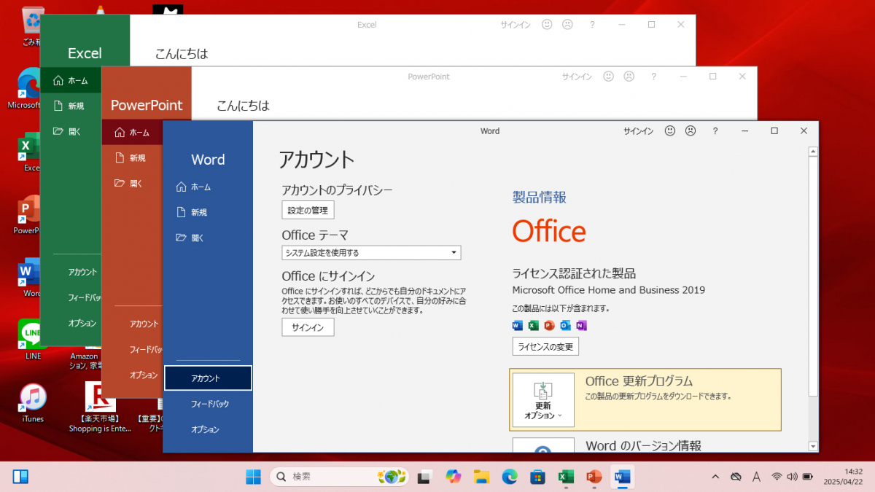Viewport: 875px width, 492px height.
Task: Send a frown from the Word title bar
Action: click(690, 131)
